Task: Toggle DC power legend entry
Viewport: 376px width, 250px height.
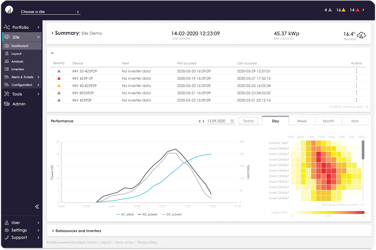Action: tap(172, 215)
